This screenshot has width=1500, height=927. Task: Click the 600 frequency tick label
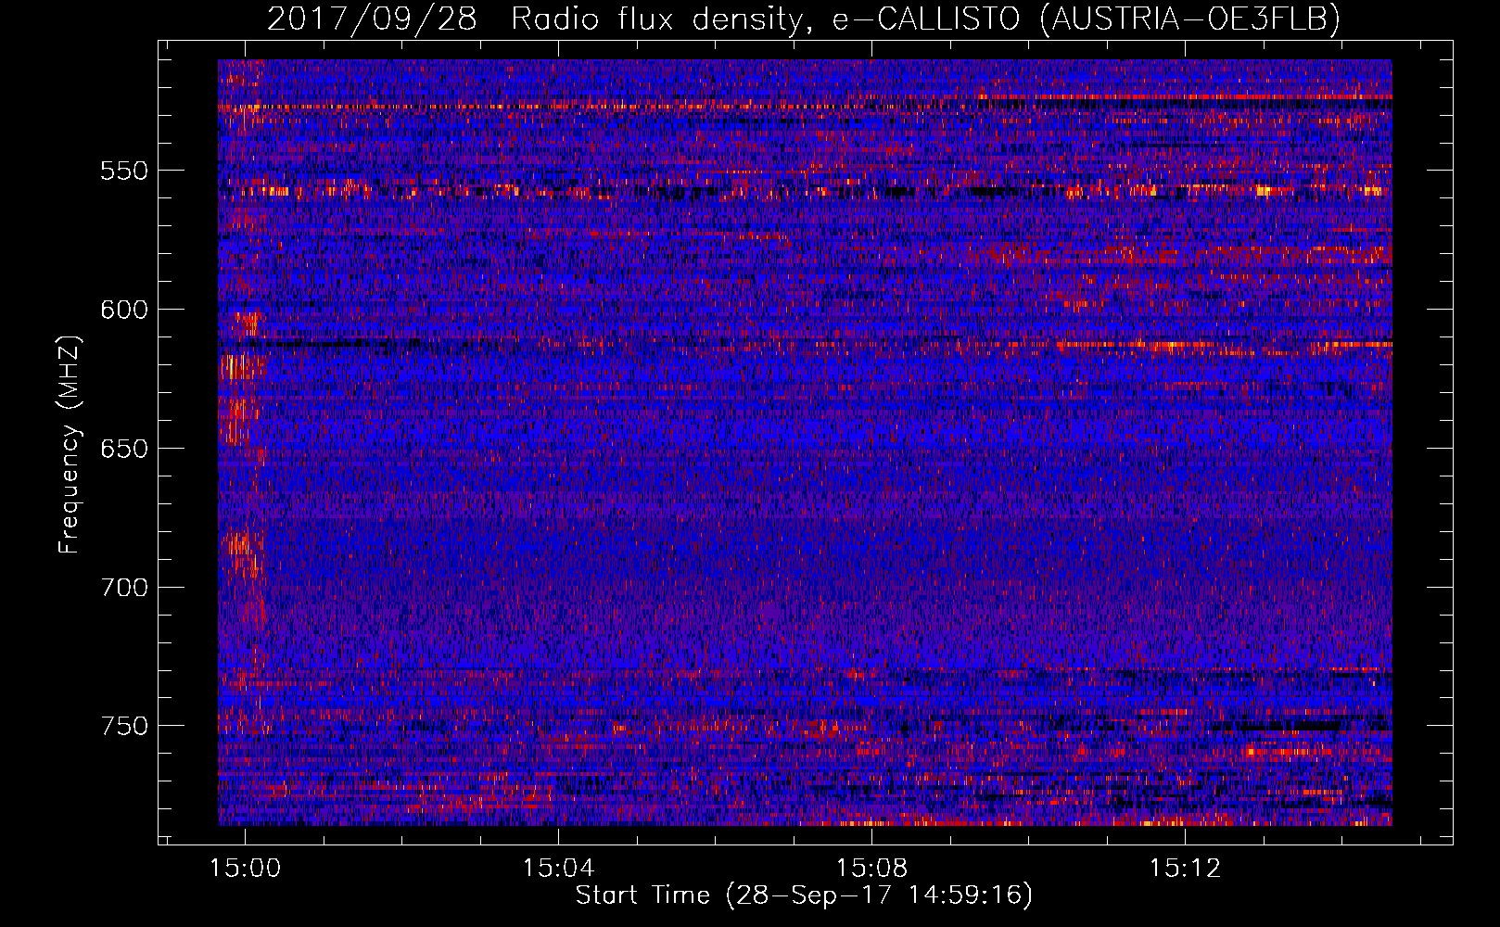click(123, 310)
